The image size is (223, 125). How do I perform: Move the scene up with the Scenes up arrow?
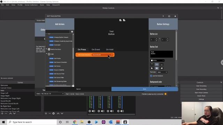(10, 114)
